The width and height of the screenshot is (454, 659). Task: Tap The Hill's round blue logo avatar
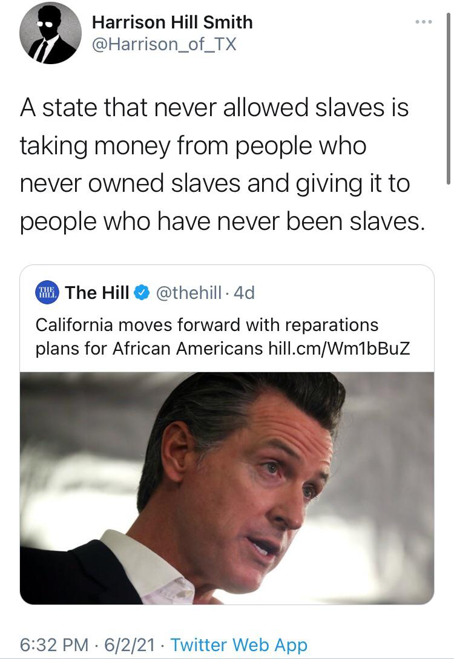click(x=47, y=292)
